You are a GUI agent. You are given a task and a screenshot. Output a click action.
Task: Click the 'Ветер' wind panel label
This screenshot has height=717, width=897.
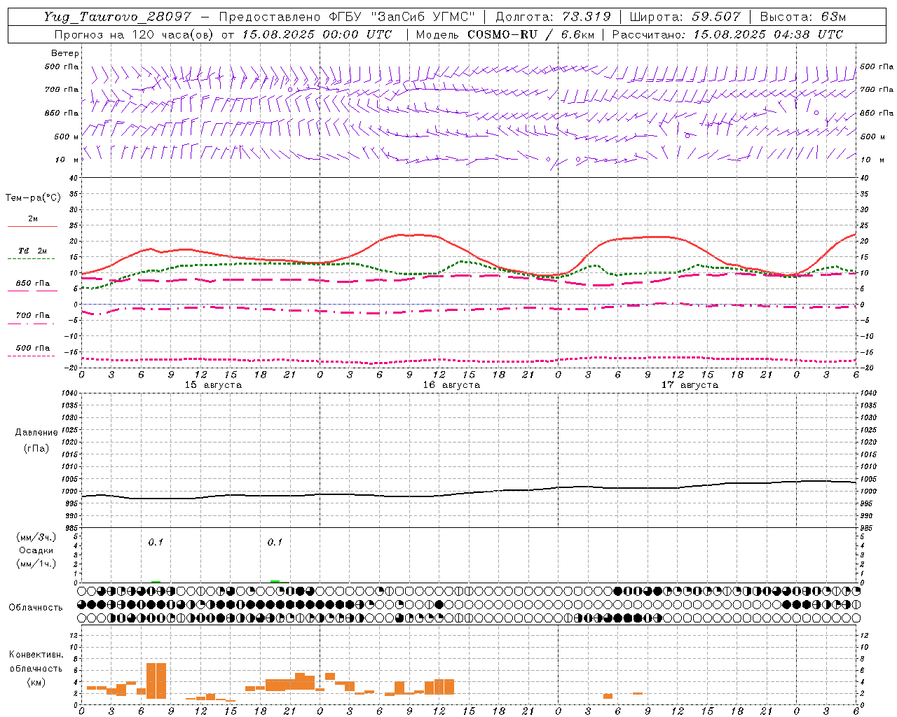point(65,53)
